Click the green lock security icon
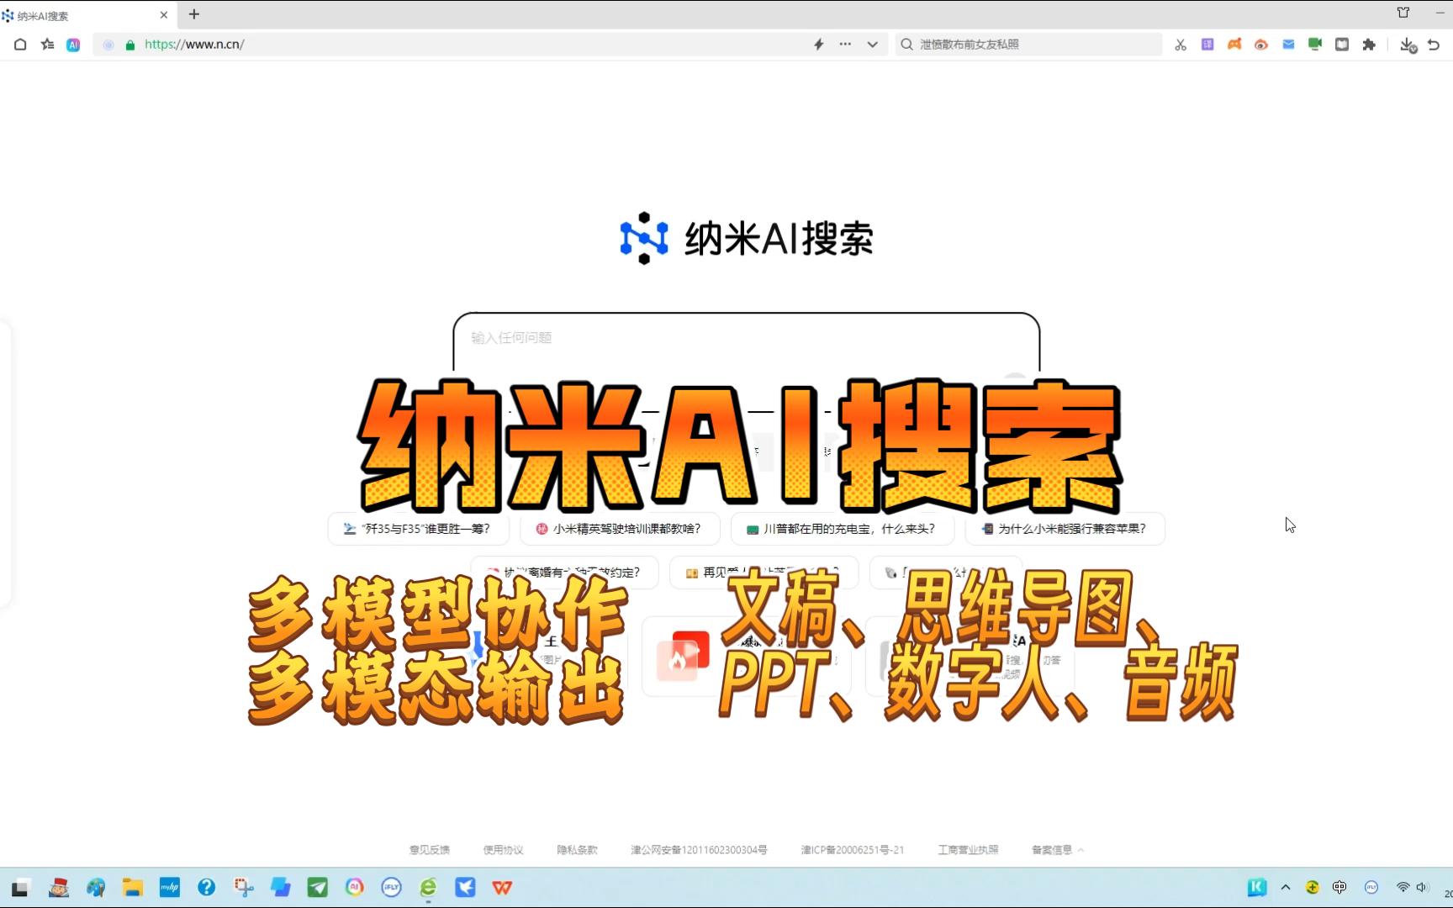The width and height of the screenshot is (1453, 908). tap(130, 45)
